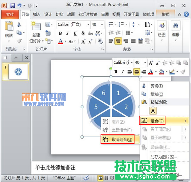The height and width of the screenshot is (182, 191).
Task: Click mini toolbar Format Painter brush
Action: [x=183, y=72]
